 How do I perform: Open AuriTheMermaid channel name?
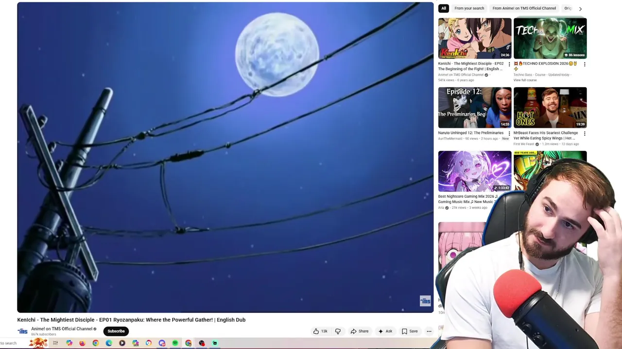coord(450,139)
